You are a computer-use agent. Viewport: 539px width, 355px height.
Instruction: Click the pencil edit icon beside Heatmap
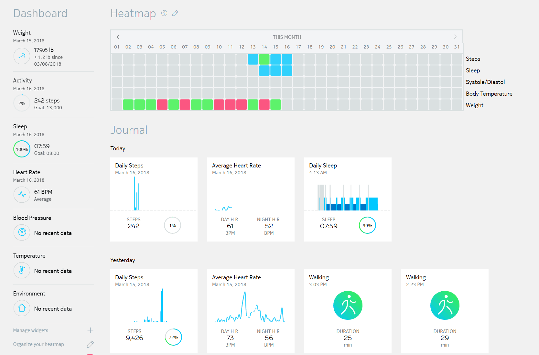(175, 13)
